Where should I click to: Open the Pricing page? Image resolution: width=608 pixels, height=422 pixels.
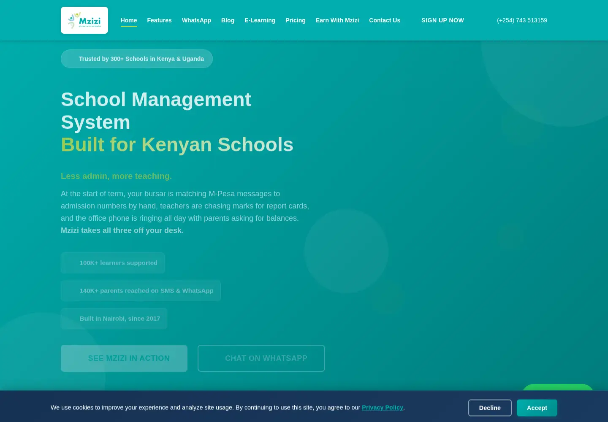[x=296, y=20]
